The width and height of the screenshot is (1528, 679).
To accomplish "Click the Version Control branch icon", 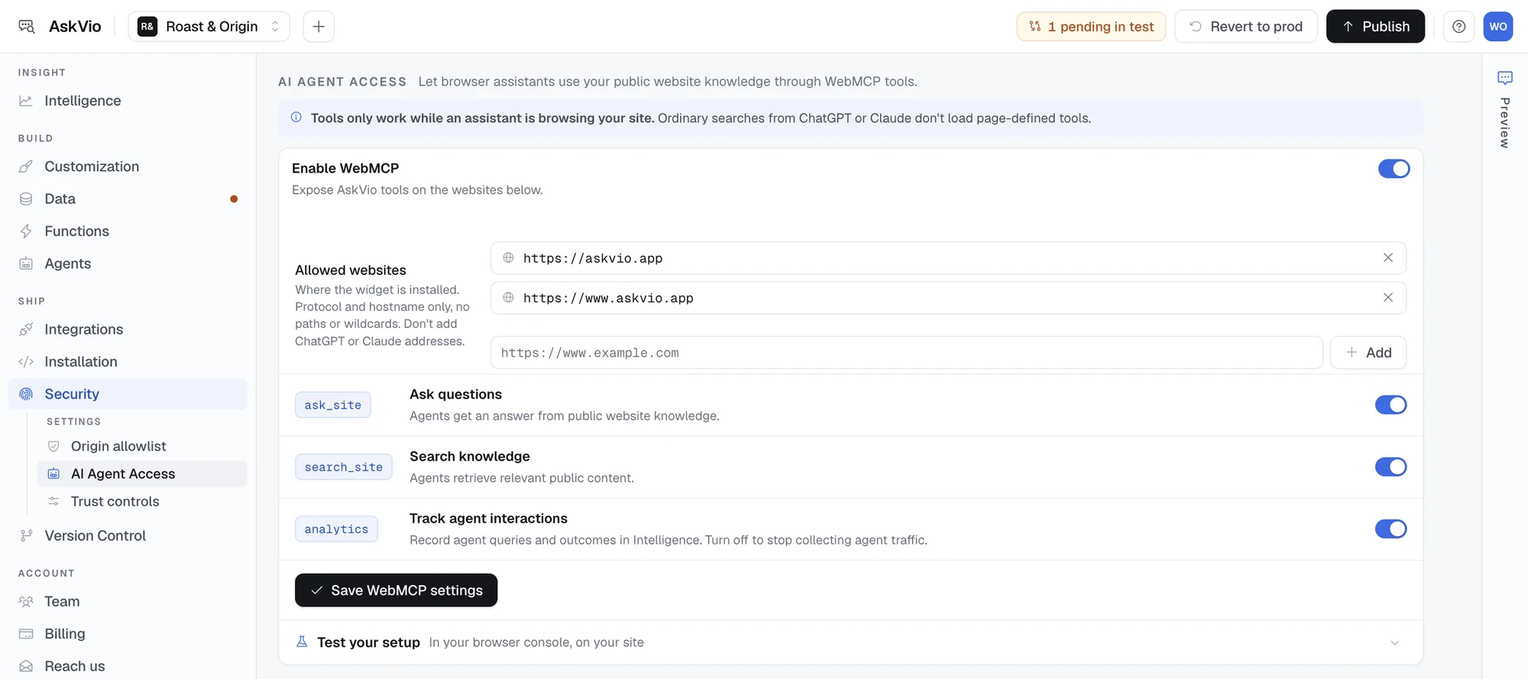I will coord(26,536).
